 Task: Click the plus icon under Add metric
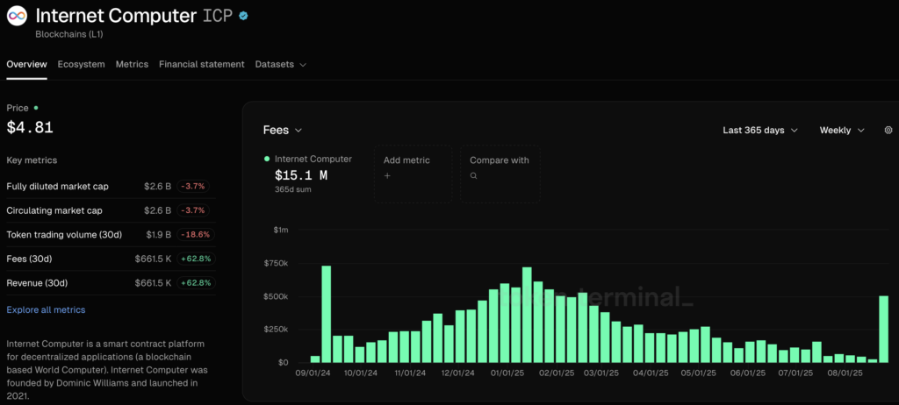(x=387, y=176)
